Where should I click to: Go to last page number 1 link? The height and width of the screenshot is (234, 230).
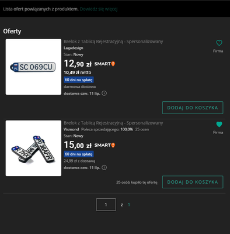[129, 205]
